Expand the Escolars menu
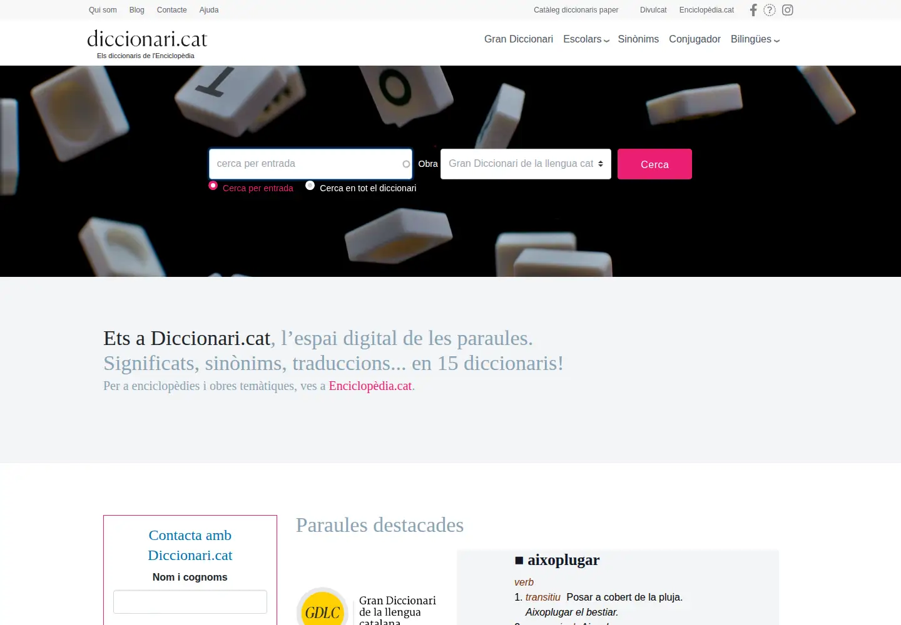Screen dimensions: 901x625 [x=586, y=39]
